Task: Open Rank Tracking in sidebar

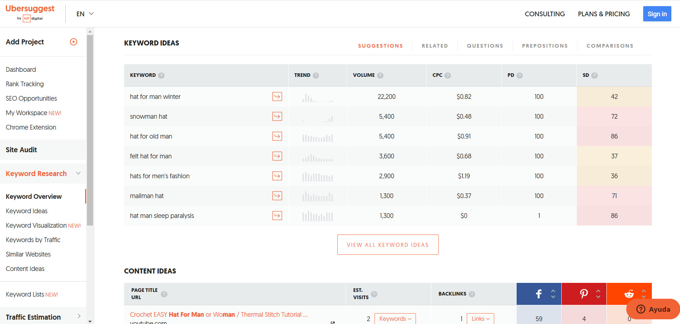Action: (x=25, y=84)
